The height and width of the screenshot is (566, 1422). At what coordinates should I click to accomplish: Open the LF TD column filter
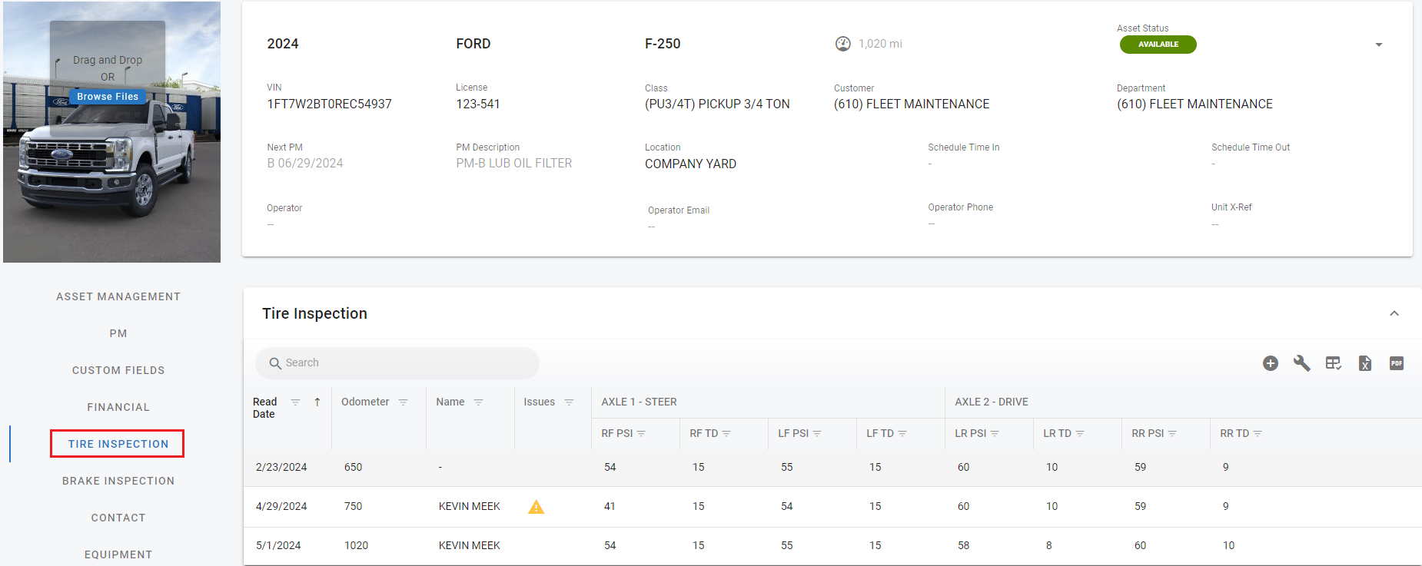(x=902, y=434)
